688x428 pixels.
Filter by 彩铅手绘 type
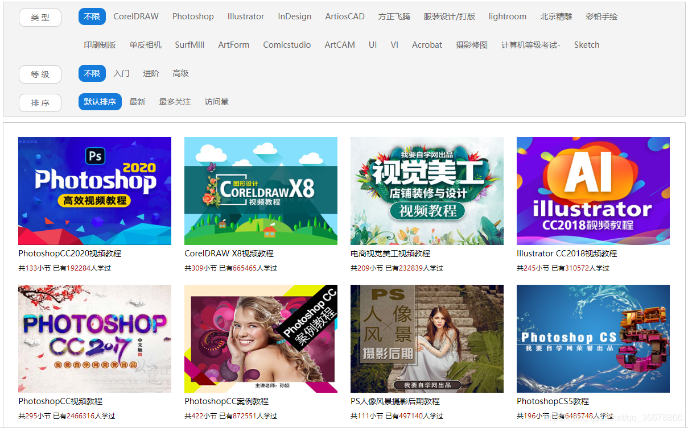tap(602, 16)
